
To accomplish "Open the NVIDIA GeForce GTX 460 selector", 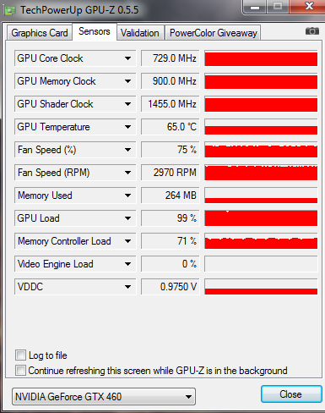I will (x=104, y=397).
